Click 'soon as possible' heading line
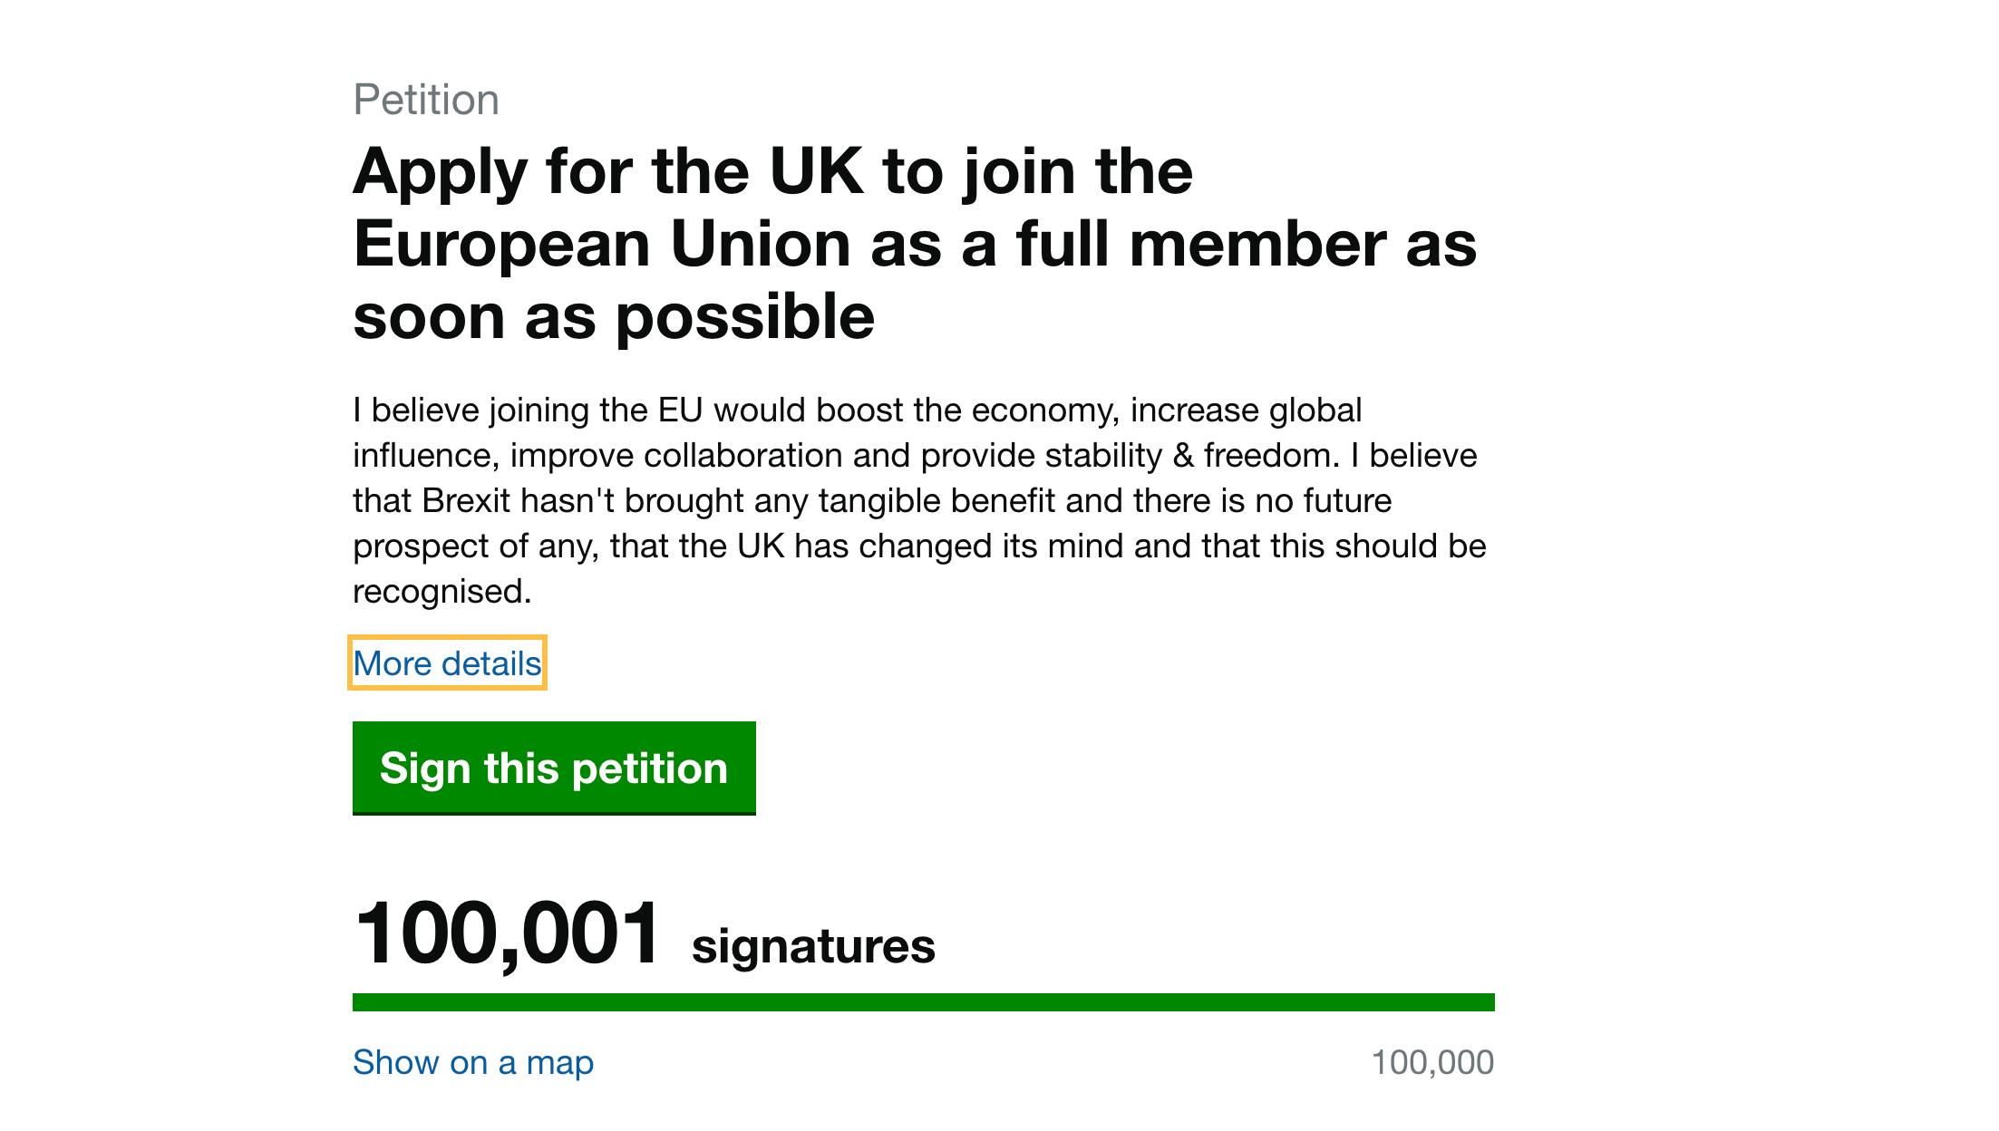Viewport: 1999px width, 1131px height. (x=614, y=317)
